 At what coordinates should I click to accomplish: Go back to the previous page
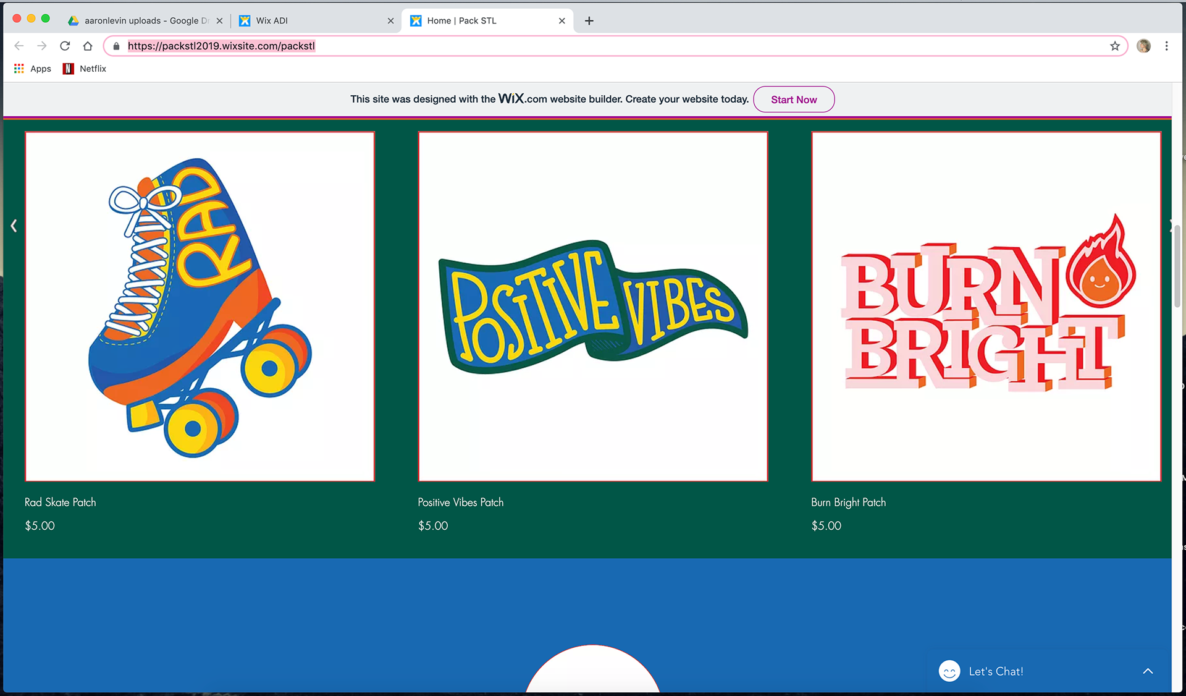coord(19,46)
